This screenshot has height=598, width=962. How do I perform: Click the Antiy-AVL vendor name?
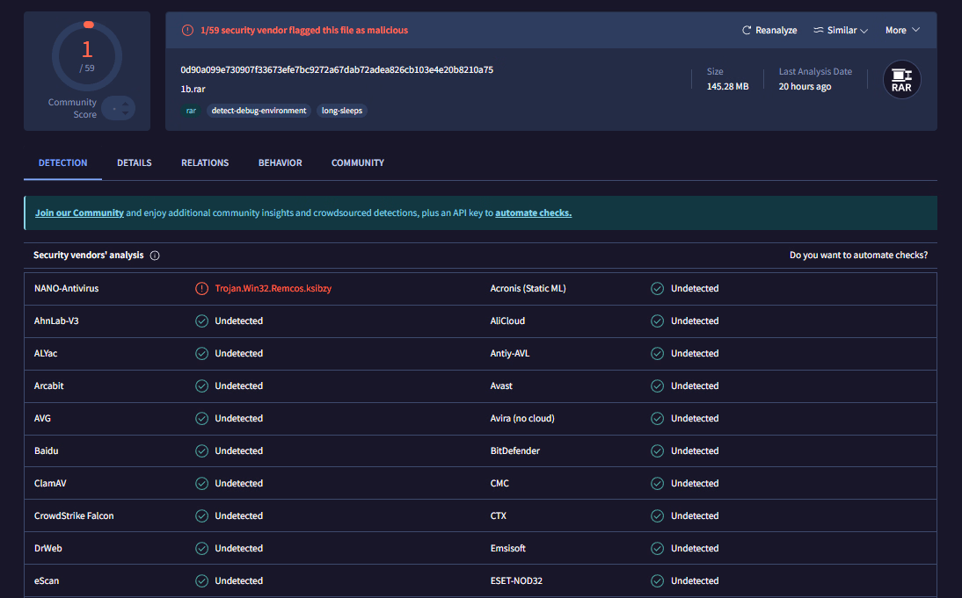click(510, 354)
